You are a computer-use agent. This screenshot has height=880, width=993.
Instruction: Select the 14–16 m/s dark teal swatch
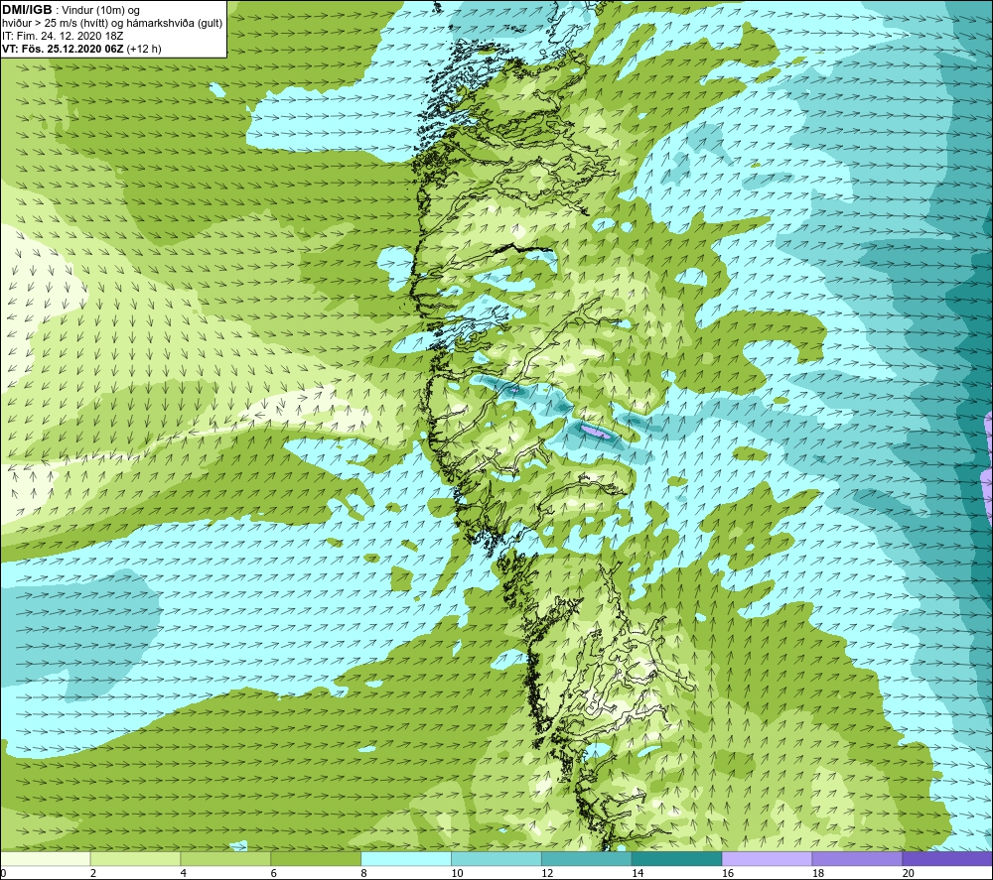(x=676, y=859)
